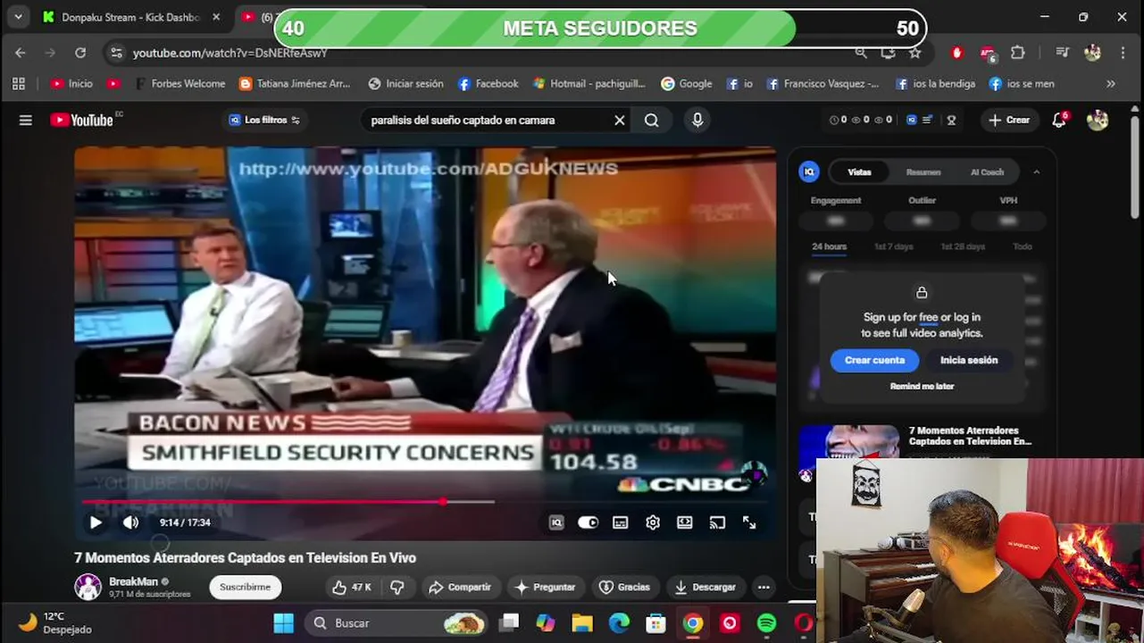Bookmark this page with the star icon
1144x643 pixels.
(915, 53)
